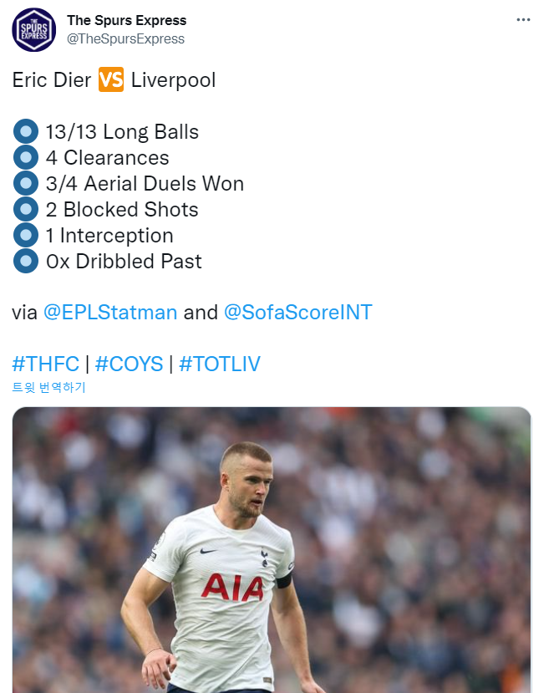544x693 pixels.
Task: Click the orange VS emoji icon
Action: point(111,80)
